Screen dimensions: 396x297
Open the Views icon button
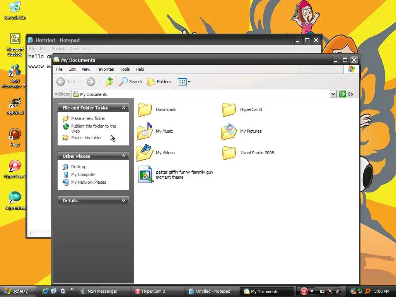(x=182, y=82)
